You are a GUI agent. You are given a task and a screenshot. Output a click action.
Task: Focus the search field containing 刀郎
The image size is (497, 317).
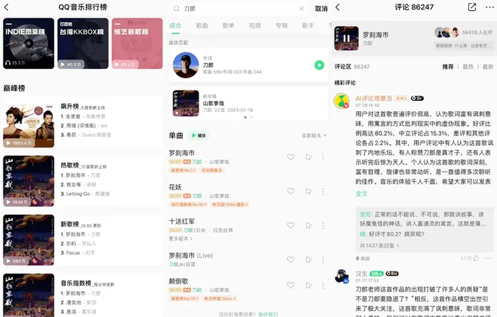click(x=238, y=9)
